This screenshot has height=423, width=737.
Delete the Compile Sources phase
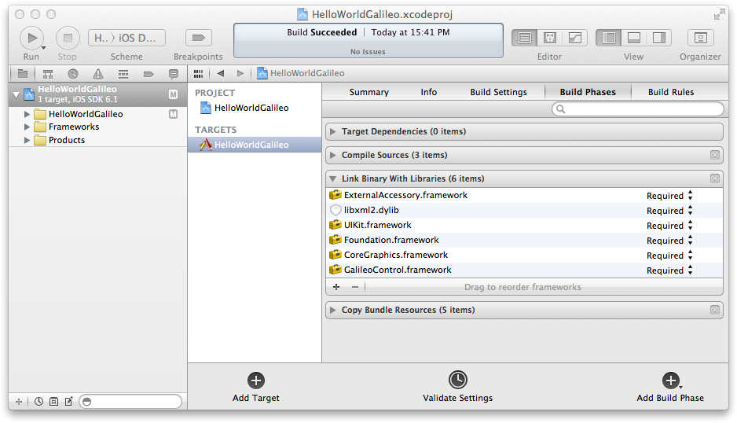[x=715, y=155]
